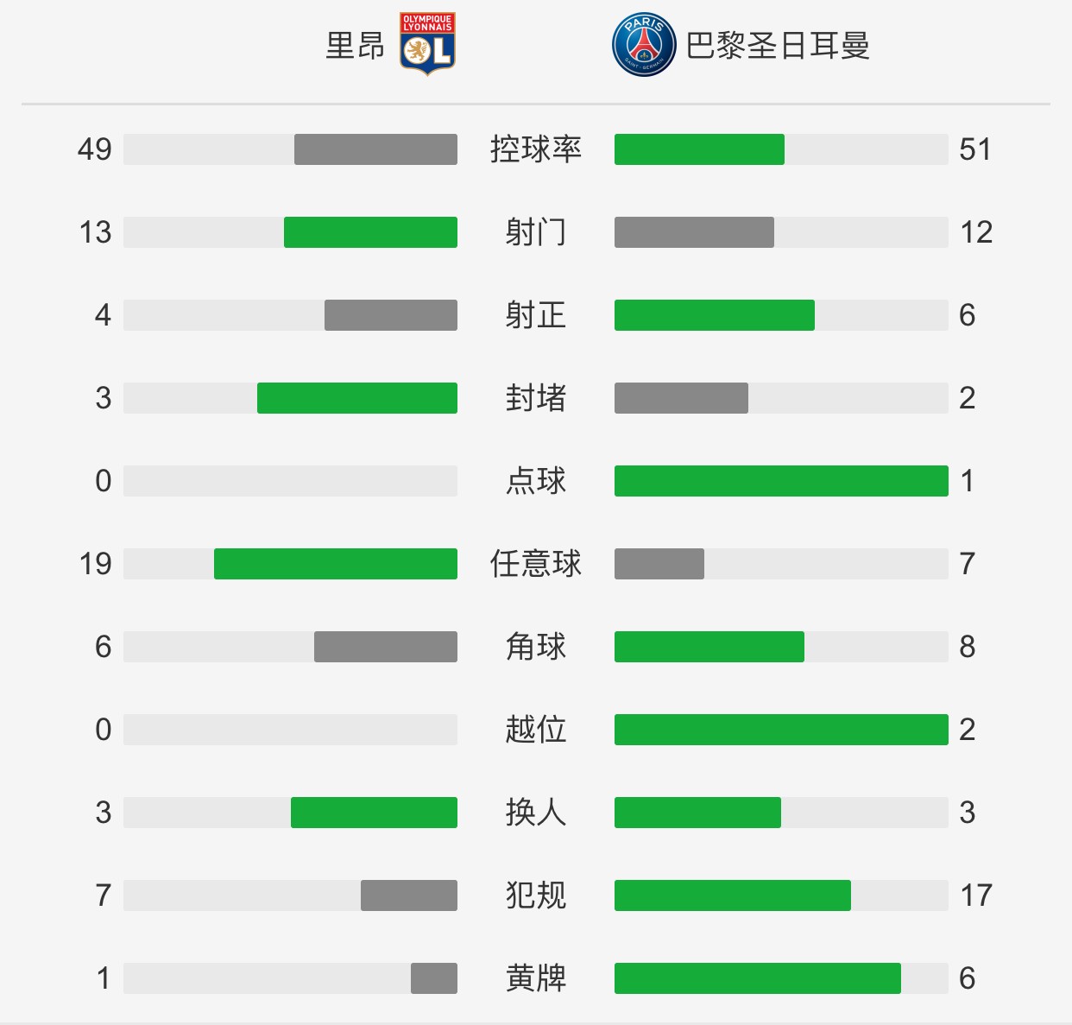
Task: Select the 封堵 stat label
Action: click(536, 398)
